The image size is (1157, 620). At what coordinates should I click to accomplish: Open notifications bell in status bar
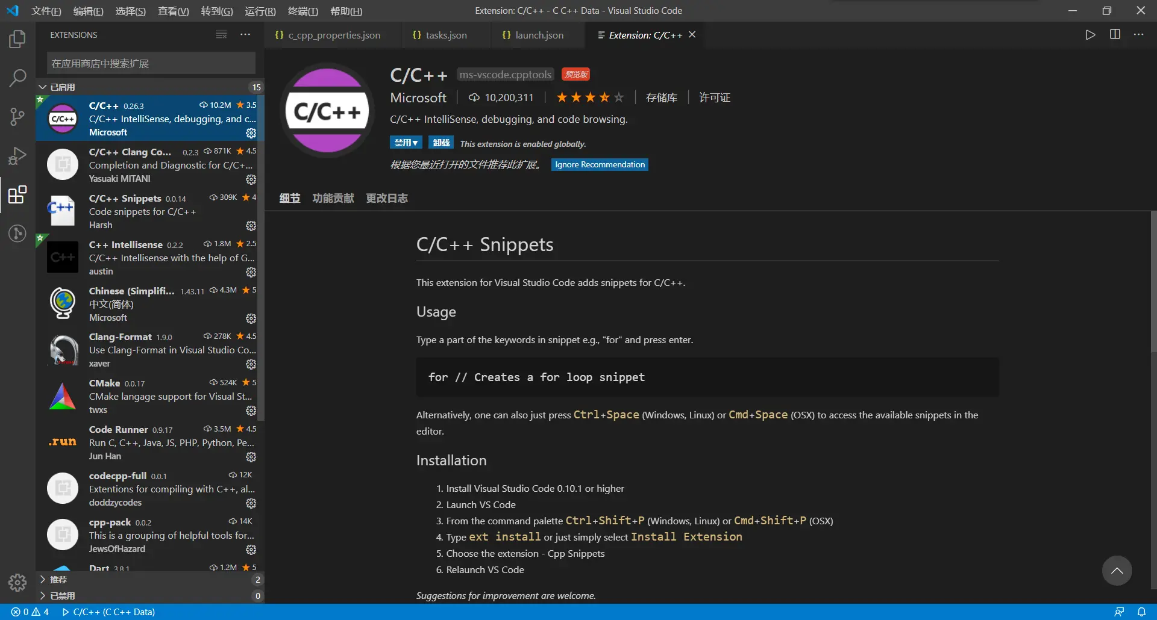coord(1141,612)
